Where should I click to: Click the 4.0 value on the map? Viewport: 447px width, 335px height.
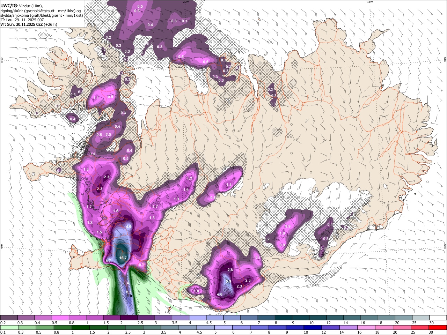click(x=220, y=295)
